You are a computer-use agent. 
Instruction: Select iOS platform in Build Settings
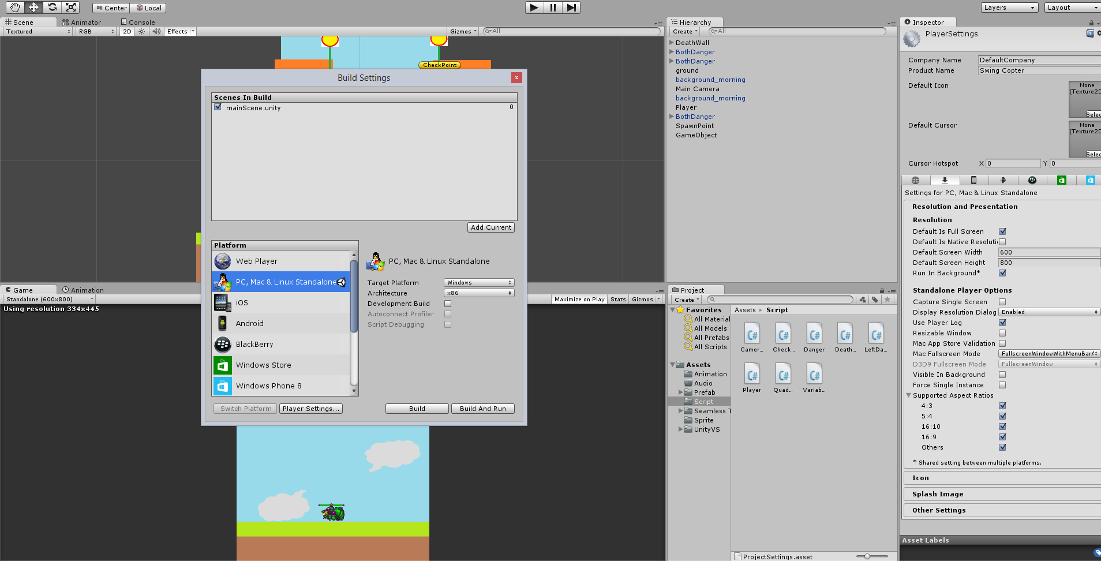click(281, 303)
